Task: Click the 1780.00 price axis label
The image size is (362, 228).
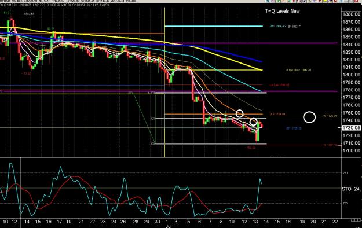Action: pyautogui.click(x=352, y=90)
